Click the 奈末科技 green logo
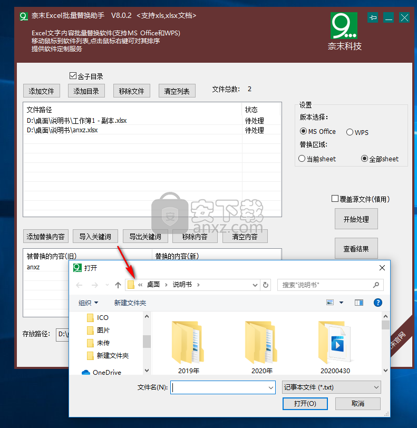Image resolution: width=417 pixels, height=428 pixels. click(x=344, y=25)
